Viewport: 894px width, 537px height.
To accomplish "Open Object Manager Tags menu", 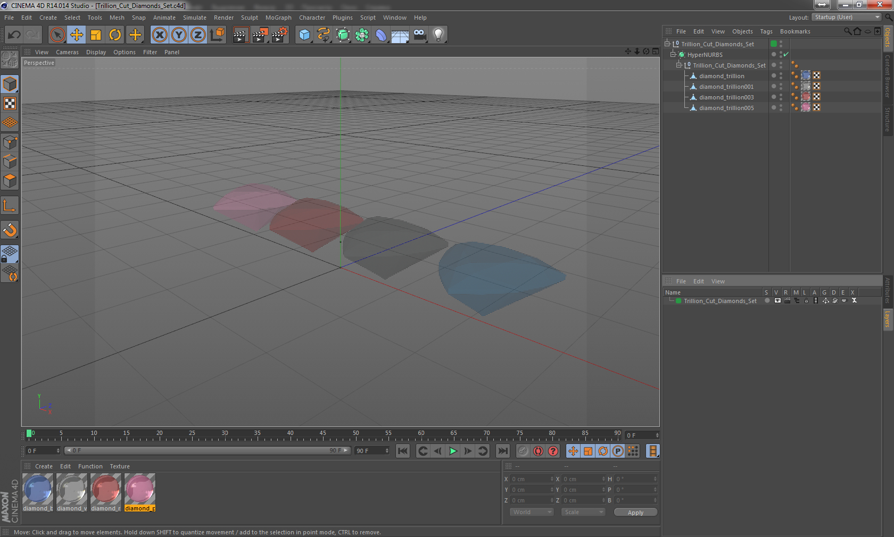I will (766, 31).
